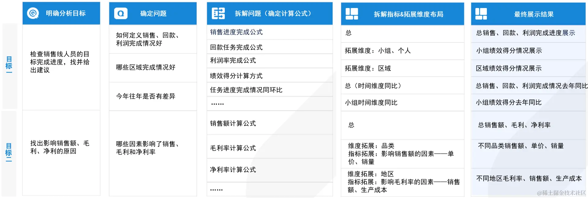Click the 总 cell above 维度拓展：品类
The image size is (588, 198).
(402, 125)
